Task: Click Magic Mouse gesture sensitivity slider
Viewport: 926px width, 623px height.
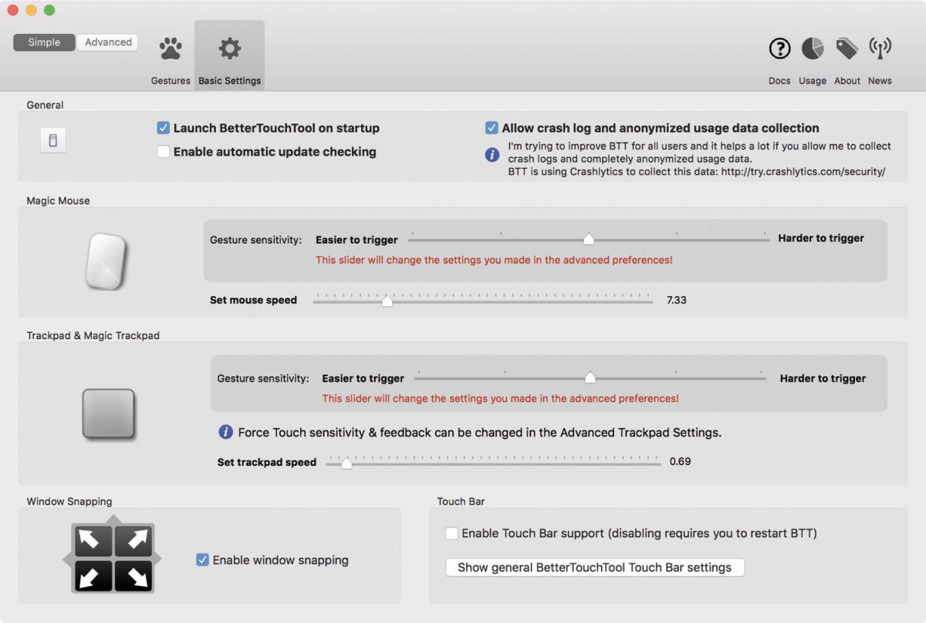Action: (589, 238)
